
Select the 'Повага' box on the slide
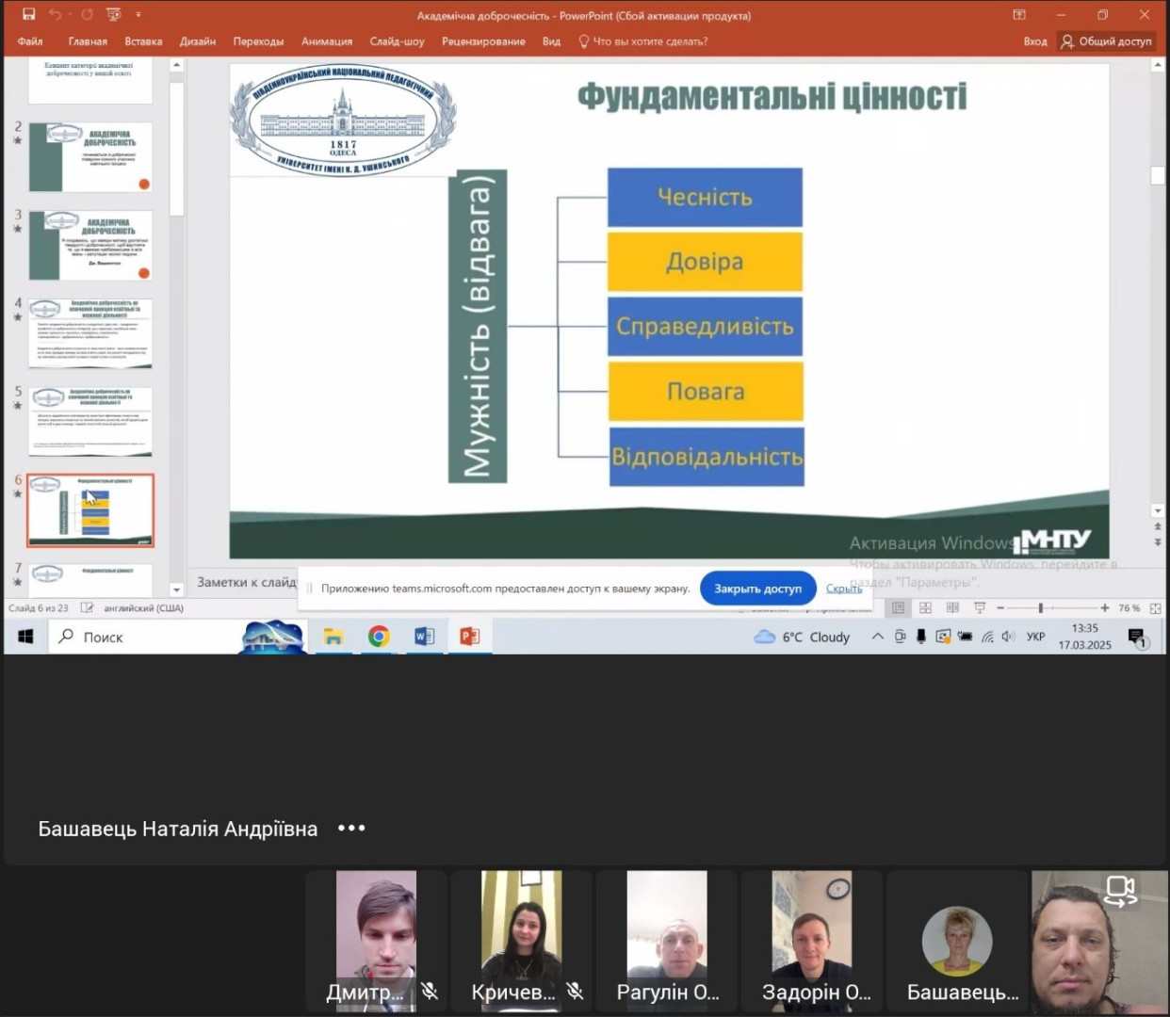(706, 392)
